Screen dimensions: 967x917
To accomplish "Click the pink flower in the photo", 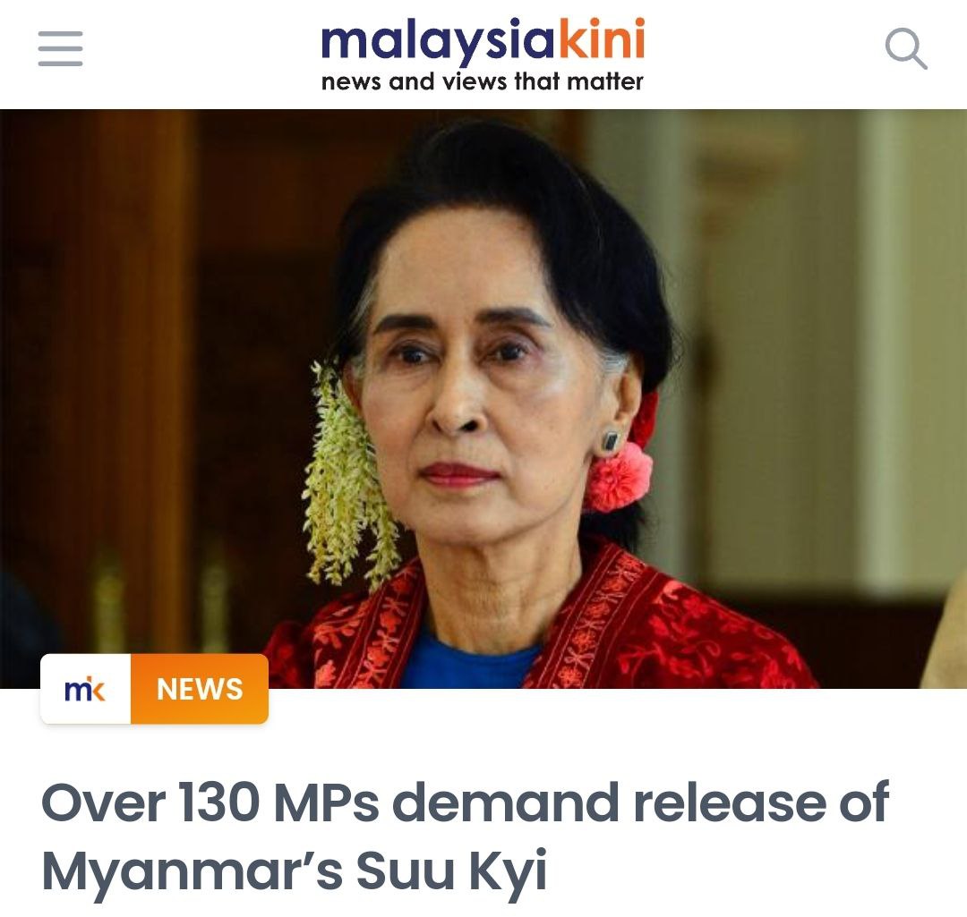I will tap(618, 476).
